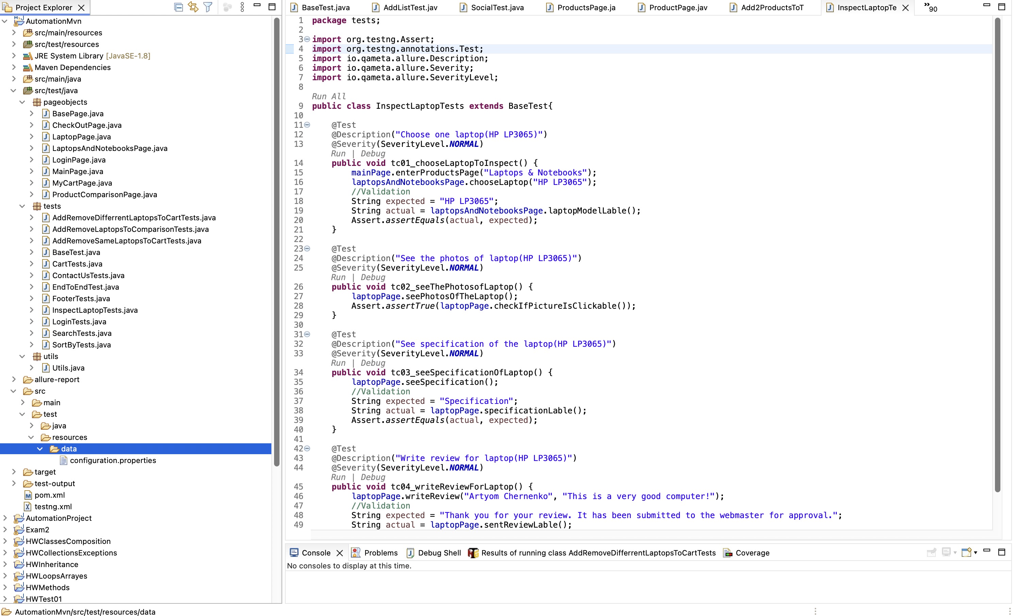Click the Run All code lens link
1014x616 pixels.
328,96
